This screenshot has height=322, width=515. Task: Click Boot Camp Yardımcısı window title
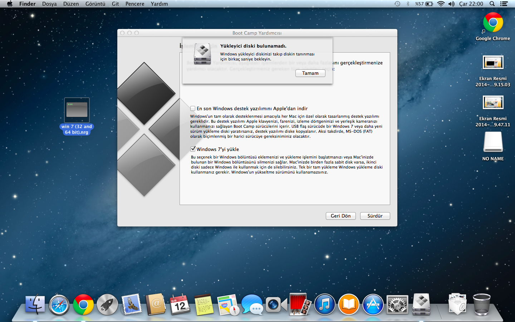coord(257,33)
